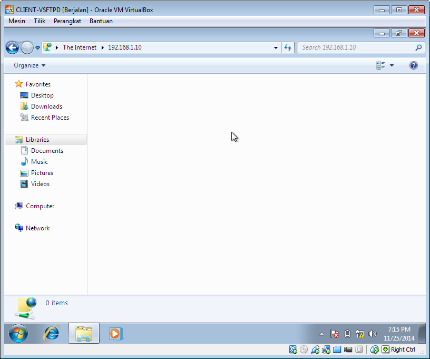The width and height of the screenshot is (430, 359).
Task: Show hidden tray icons arrow
Action: click(321, 334)
